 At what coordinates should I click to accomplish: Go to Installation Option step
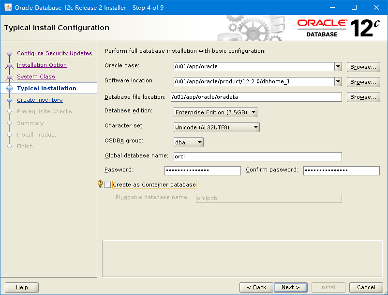coord(42,65)
